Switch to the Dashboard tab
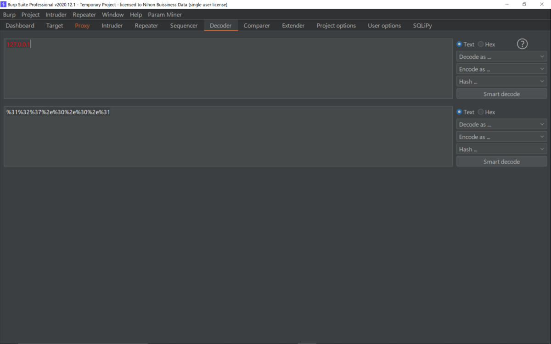 point(20,26)
